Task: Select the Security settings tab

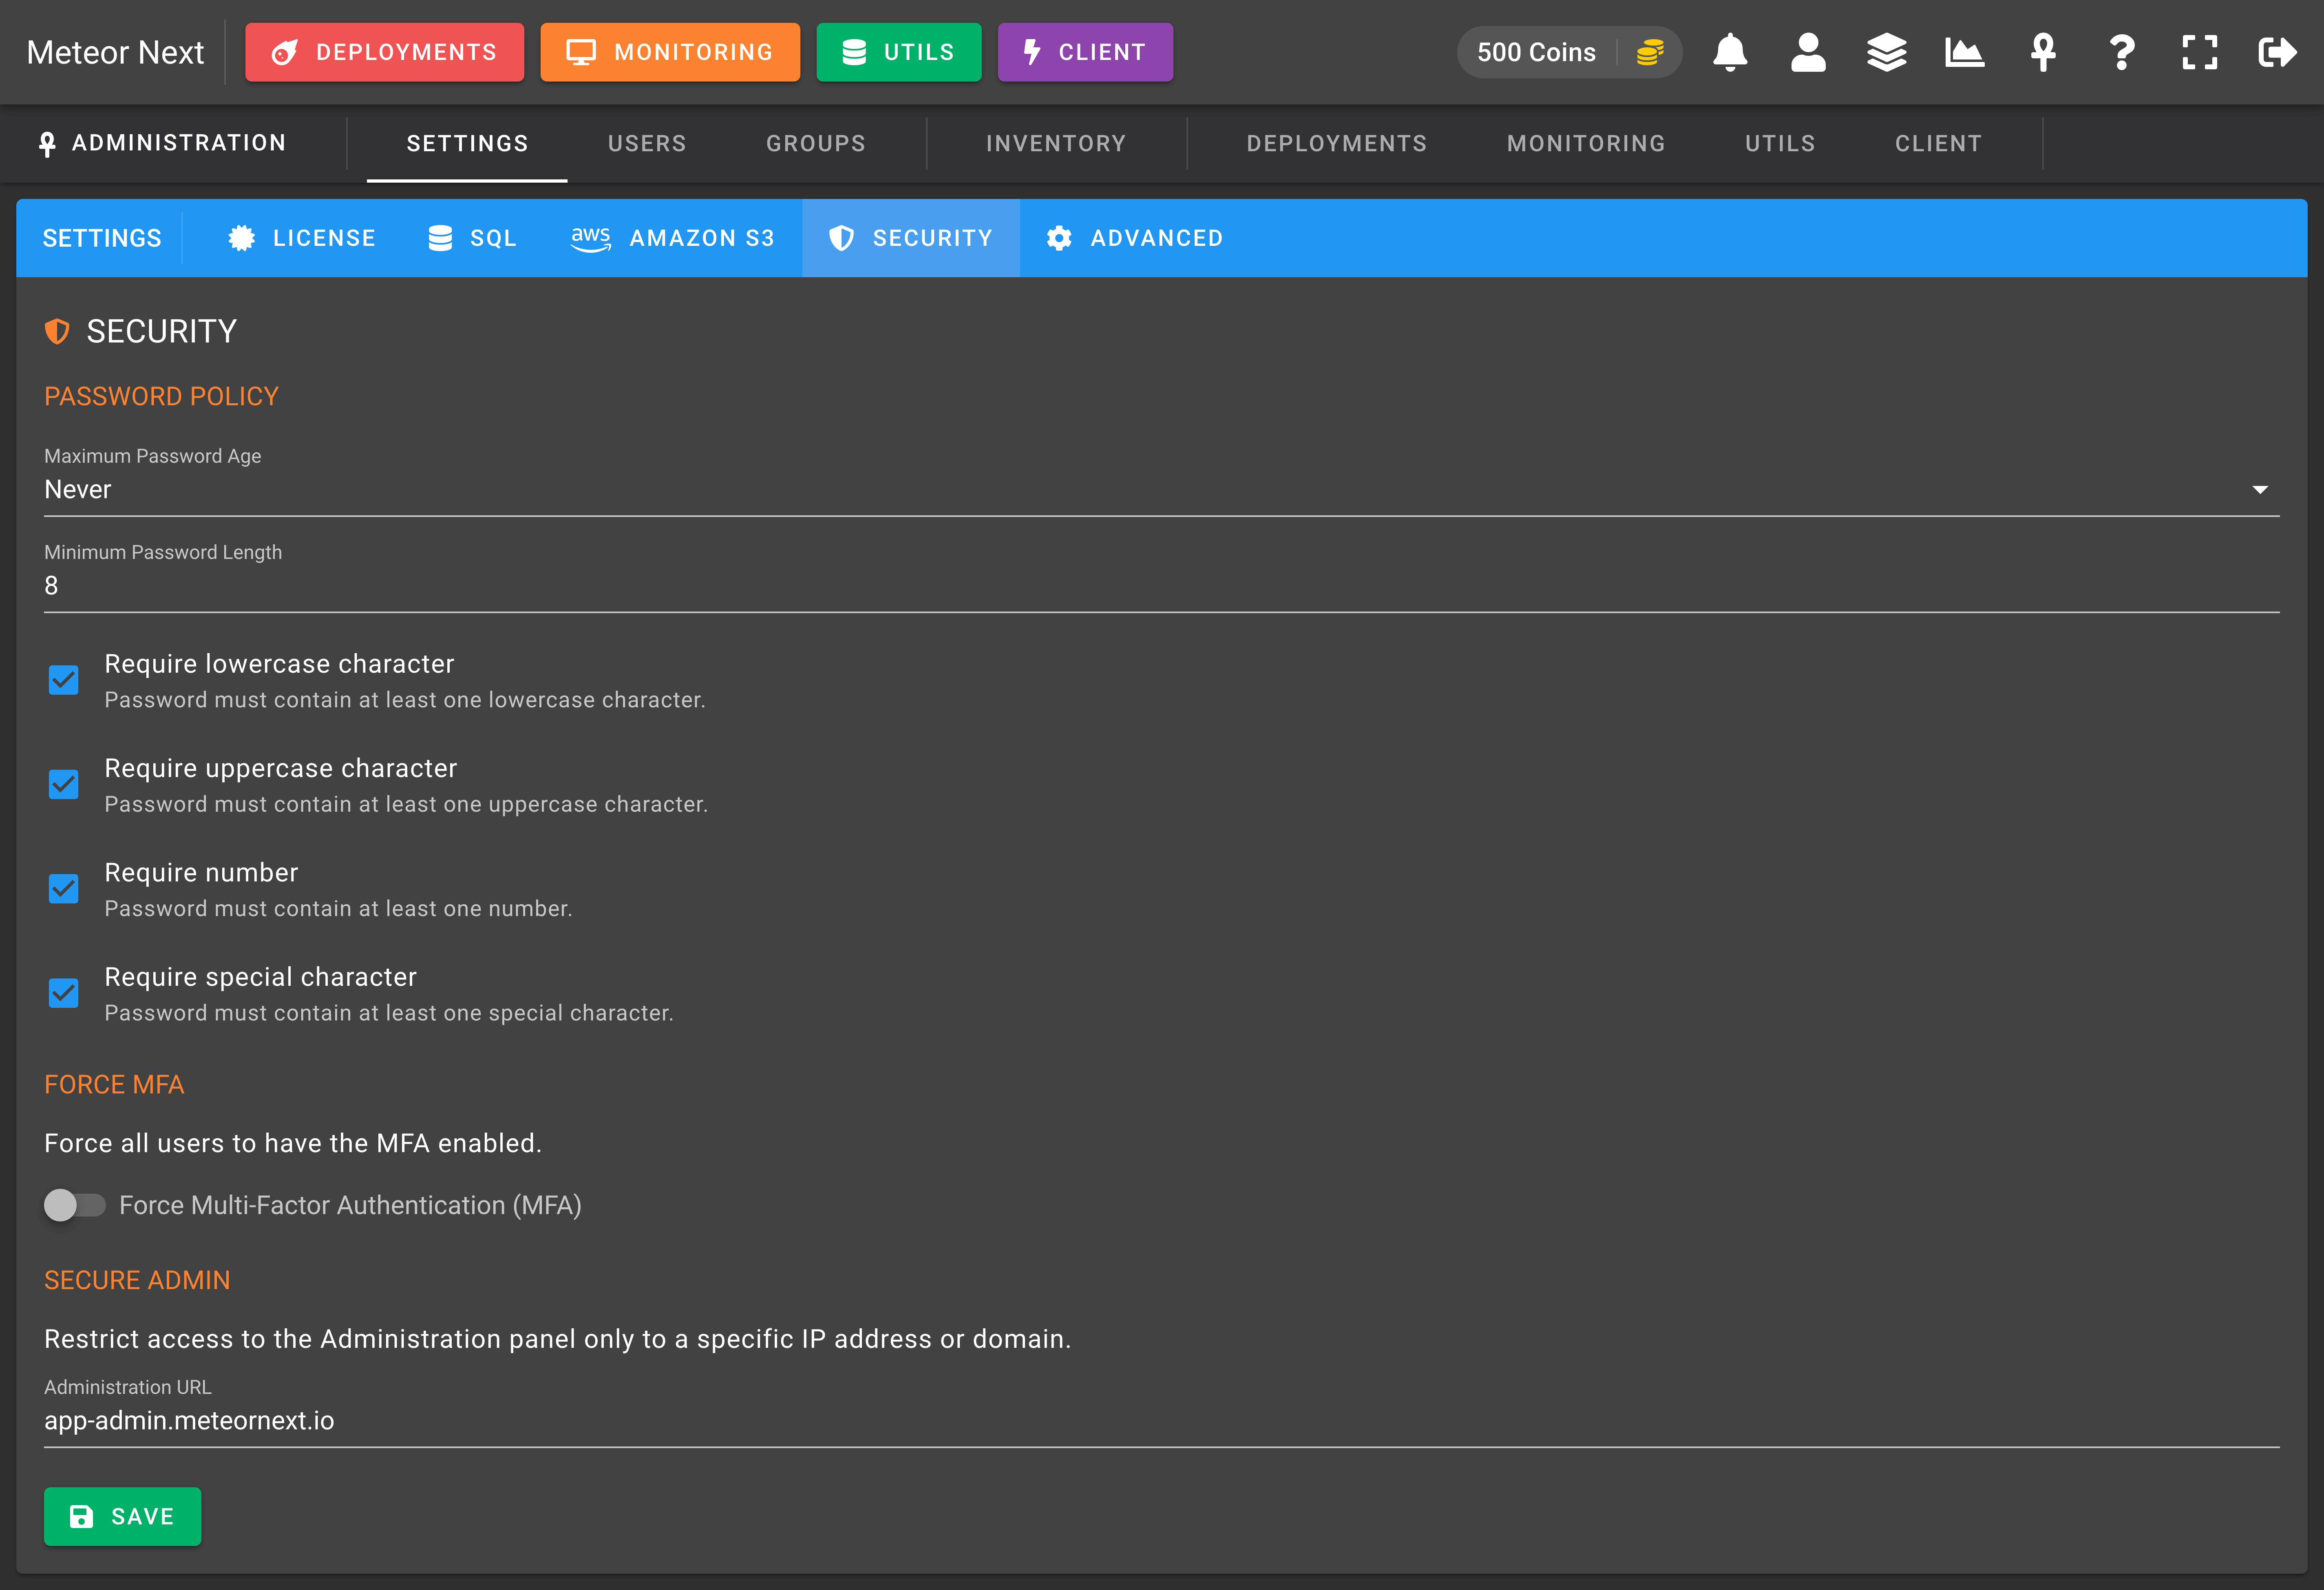Action: coord(911,238)
